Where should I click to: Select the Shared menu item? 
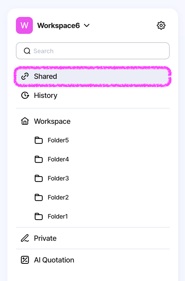93,76
